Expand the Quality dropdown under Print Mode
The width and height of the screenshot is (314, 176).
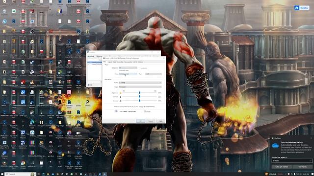[x=140, y=83]
